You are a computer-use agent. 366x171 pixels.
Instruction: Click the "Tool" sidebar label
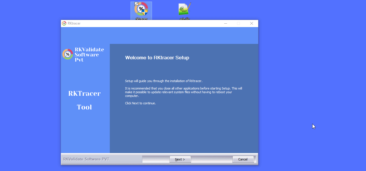84,107
